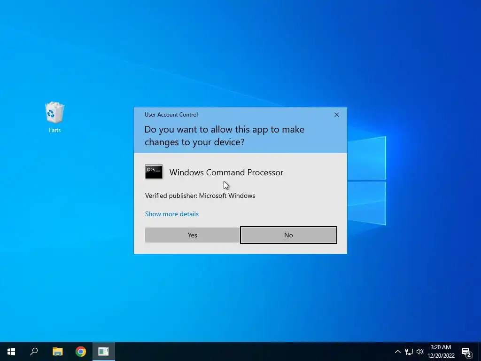This screenshot has height=361, width=481.
Task: Launch Google Chrome from the taskbar
Action: (x=81, y=352)
